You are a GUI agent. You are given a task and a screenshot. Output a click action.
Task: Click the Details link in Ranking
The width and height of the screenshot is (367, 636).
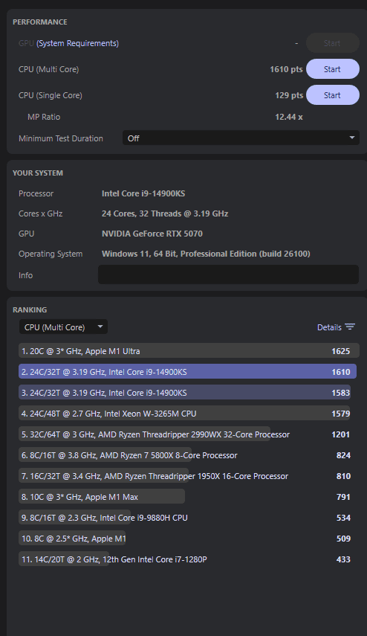(329, 327)
